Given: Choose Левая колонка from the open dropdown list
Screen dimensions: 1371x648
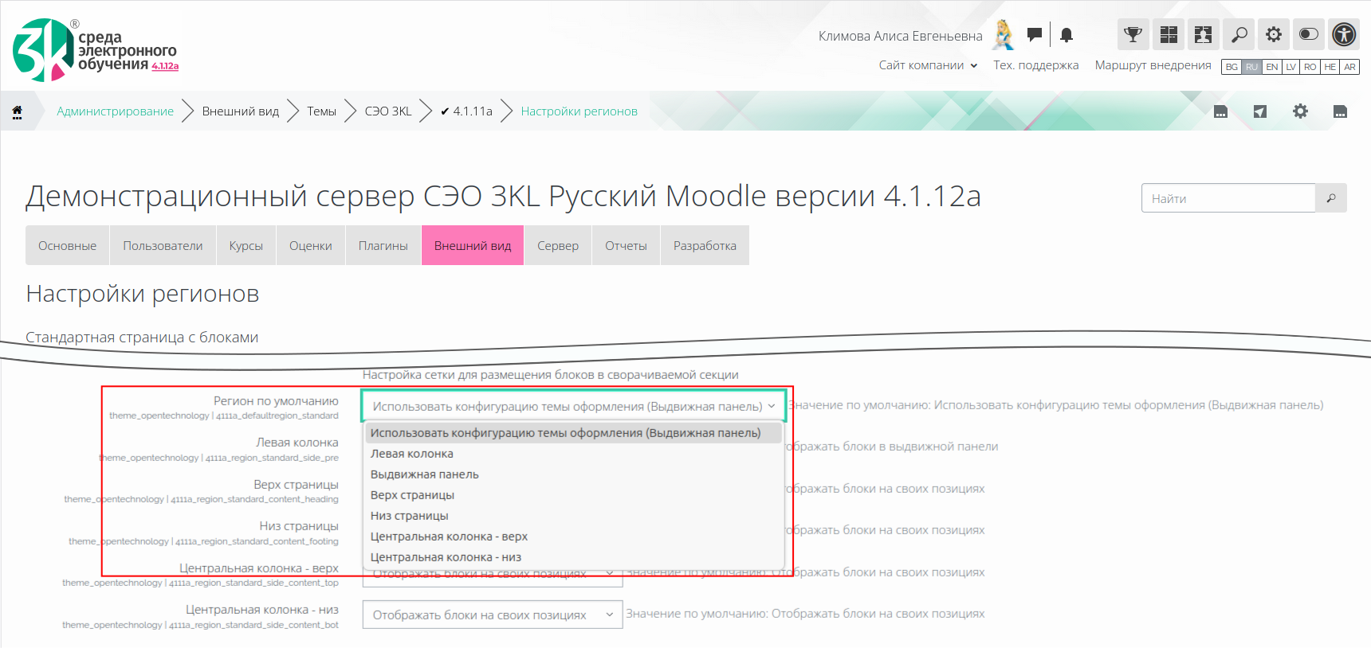Looking at the screenshot, I should pos(412,454).
